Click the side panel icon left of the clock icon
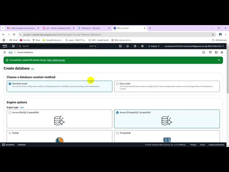 (216, 52)
